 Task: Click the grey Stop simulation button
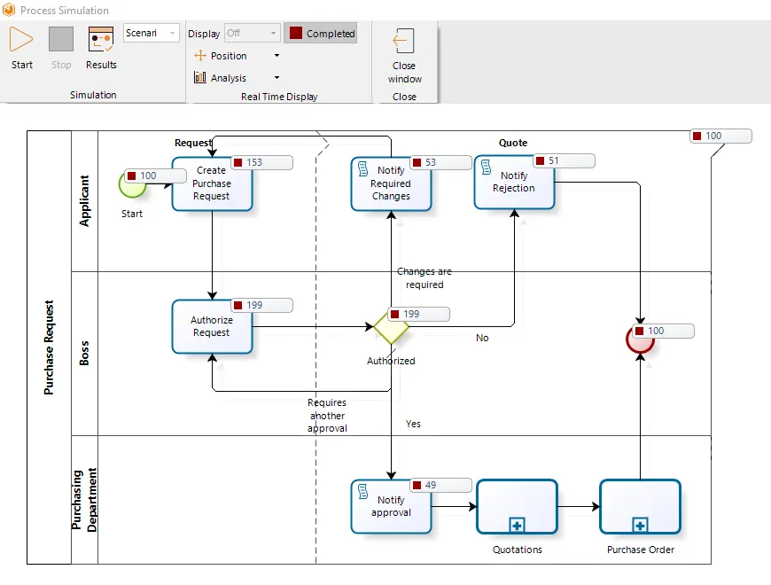[61, 48]
